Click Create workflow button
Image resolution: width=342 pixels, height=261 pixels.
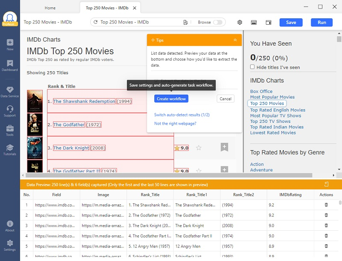[x=171, y=99]
